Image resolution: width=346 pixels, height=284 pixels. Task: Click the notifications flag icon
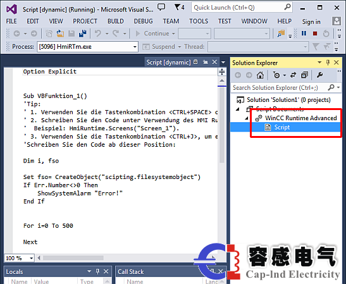(179, 8)
